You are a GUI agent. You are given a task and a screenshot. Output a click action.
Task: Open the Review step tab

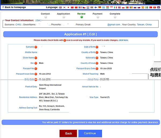pos(81,14)
